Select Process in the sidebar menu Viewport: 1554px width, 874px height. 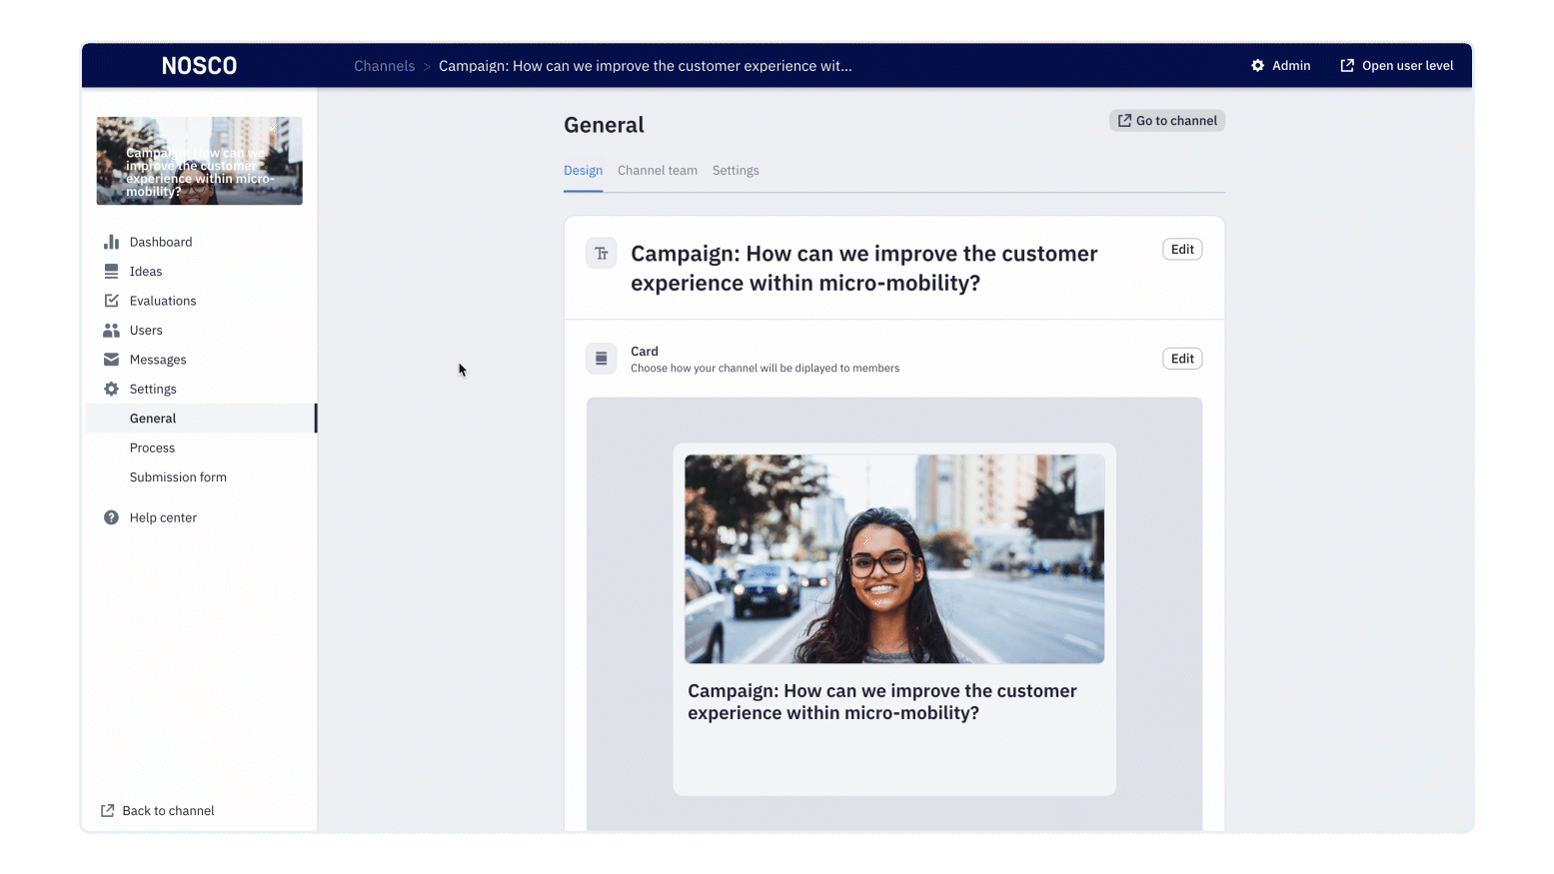tap(152, 447)
